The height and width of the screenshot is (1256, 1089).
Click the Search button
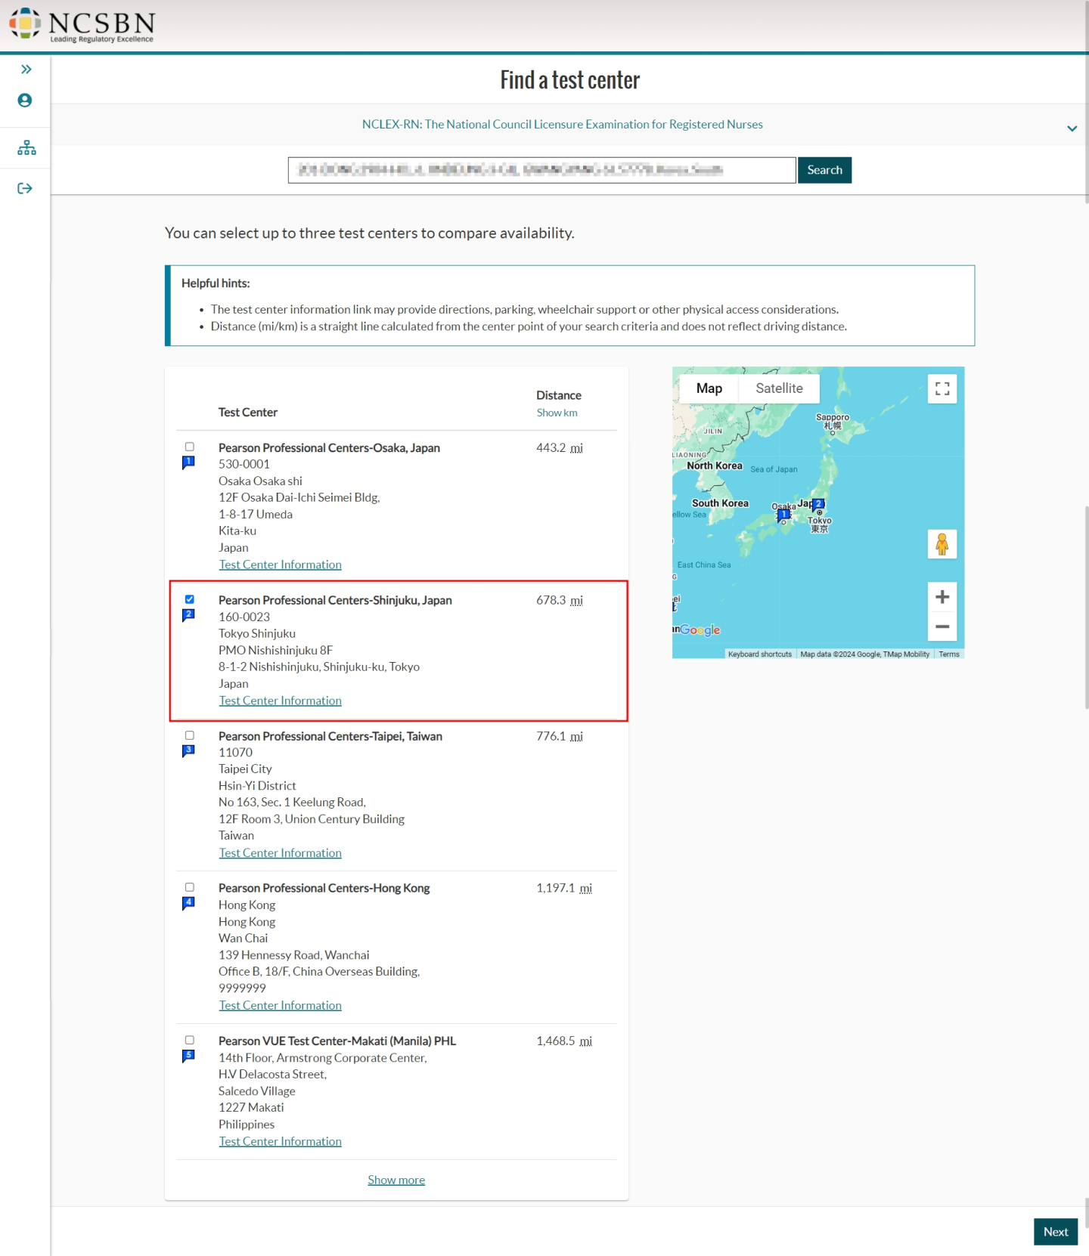(824, 170)
